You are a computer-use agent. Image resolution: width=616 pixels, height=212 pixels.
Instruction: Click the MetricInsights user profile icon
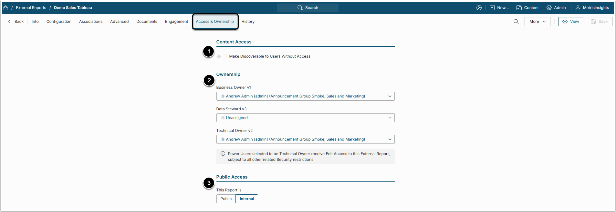click(578, 8)
